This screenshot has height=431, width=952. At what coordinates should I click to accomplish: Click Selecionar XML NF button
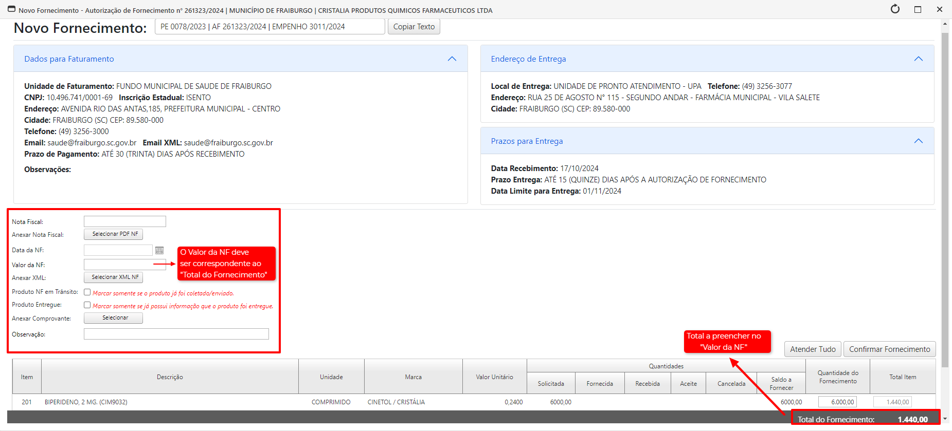click(x=115, y=277)
